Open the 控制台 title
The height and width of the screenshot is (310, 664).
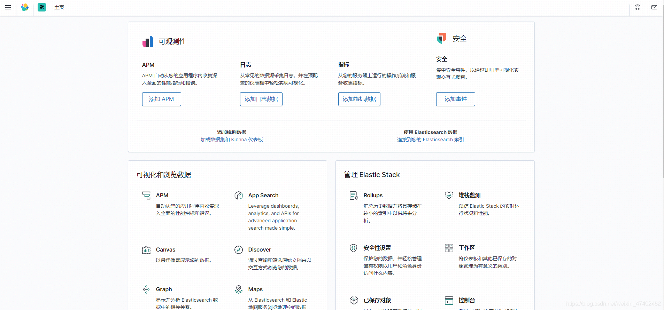467,300
